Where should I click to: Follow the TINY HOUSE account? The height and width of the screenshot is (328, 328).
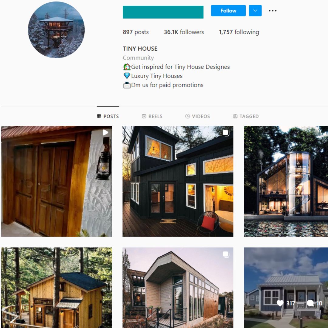pos(228,10)
